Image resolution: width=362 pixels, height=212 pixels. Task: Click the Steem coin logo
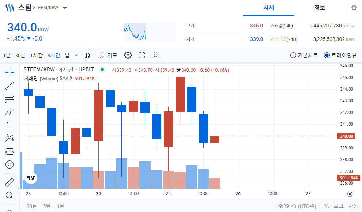coord(10,8)
